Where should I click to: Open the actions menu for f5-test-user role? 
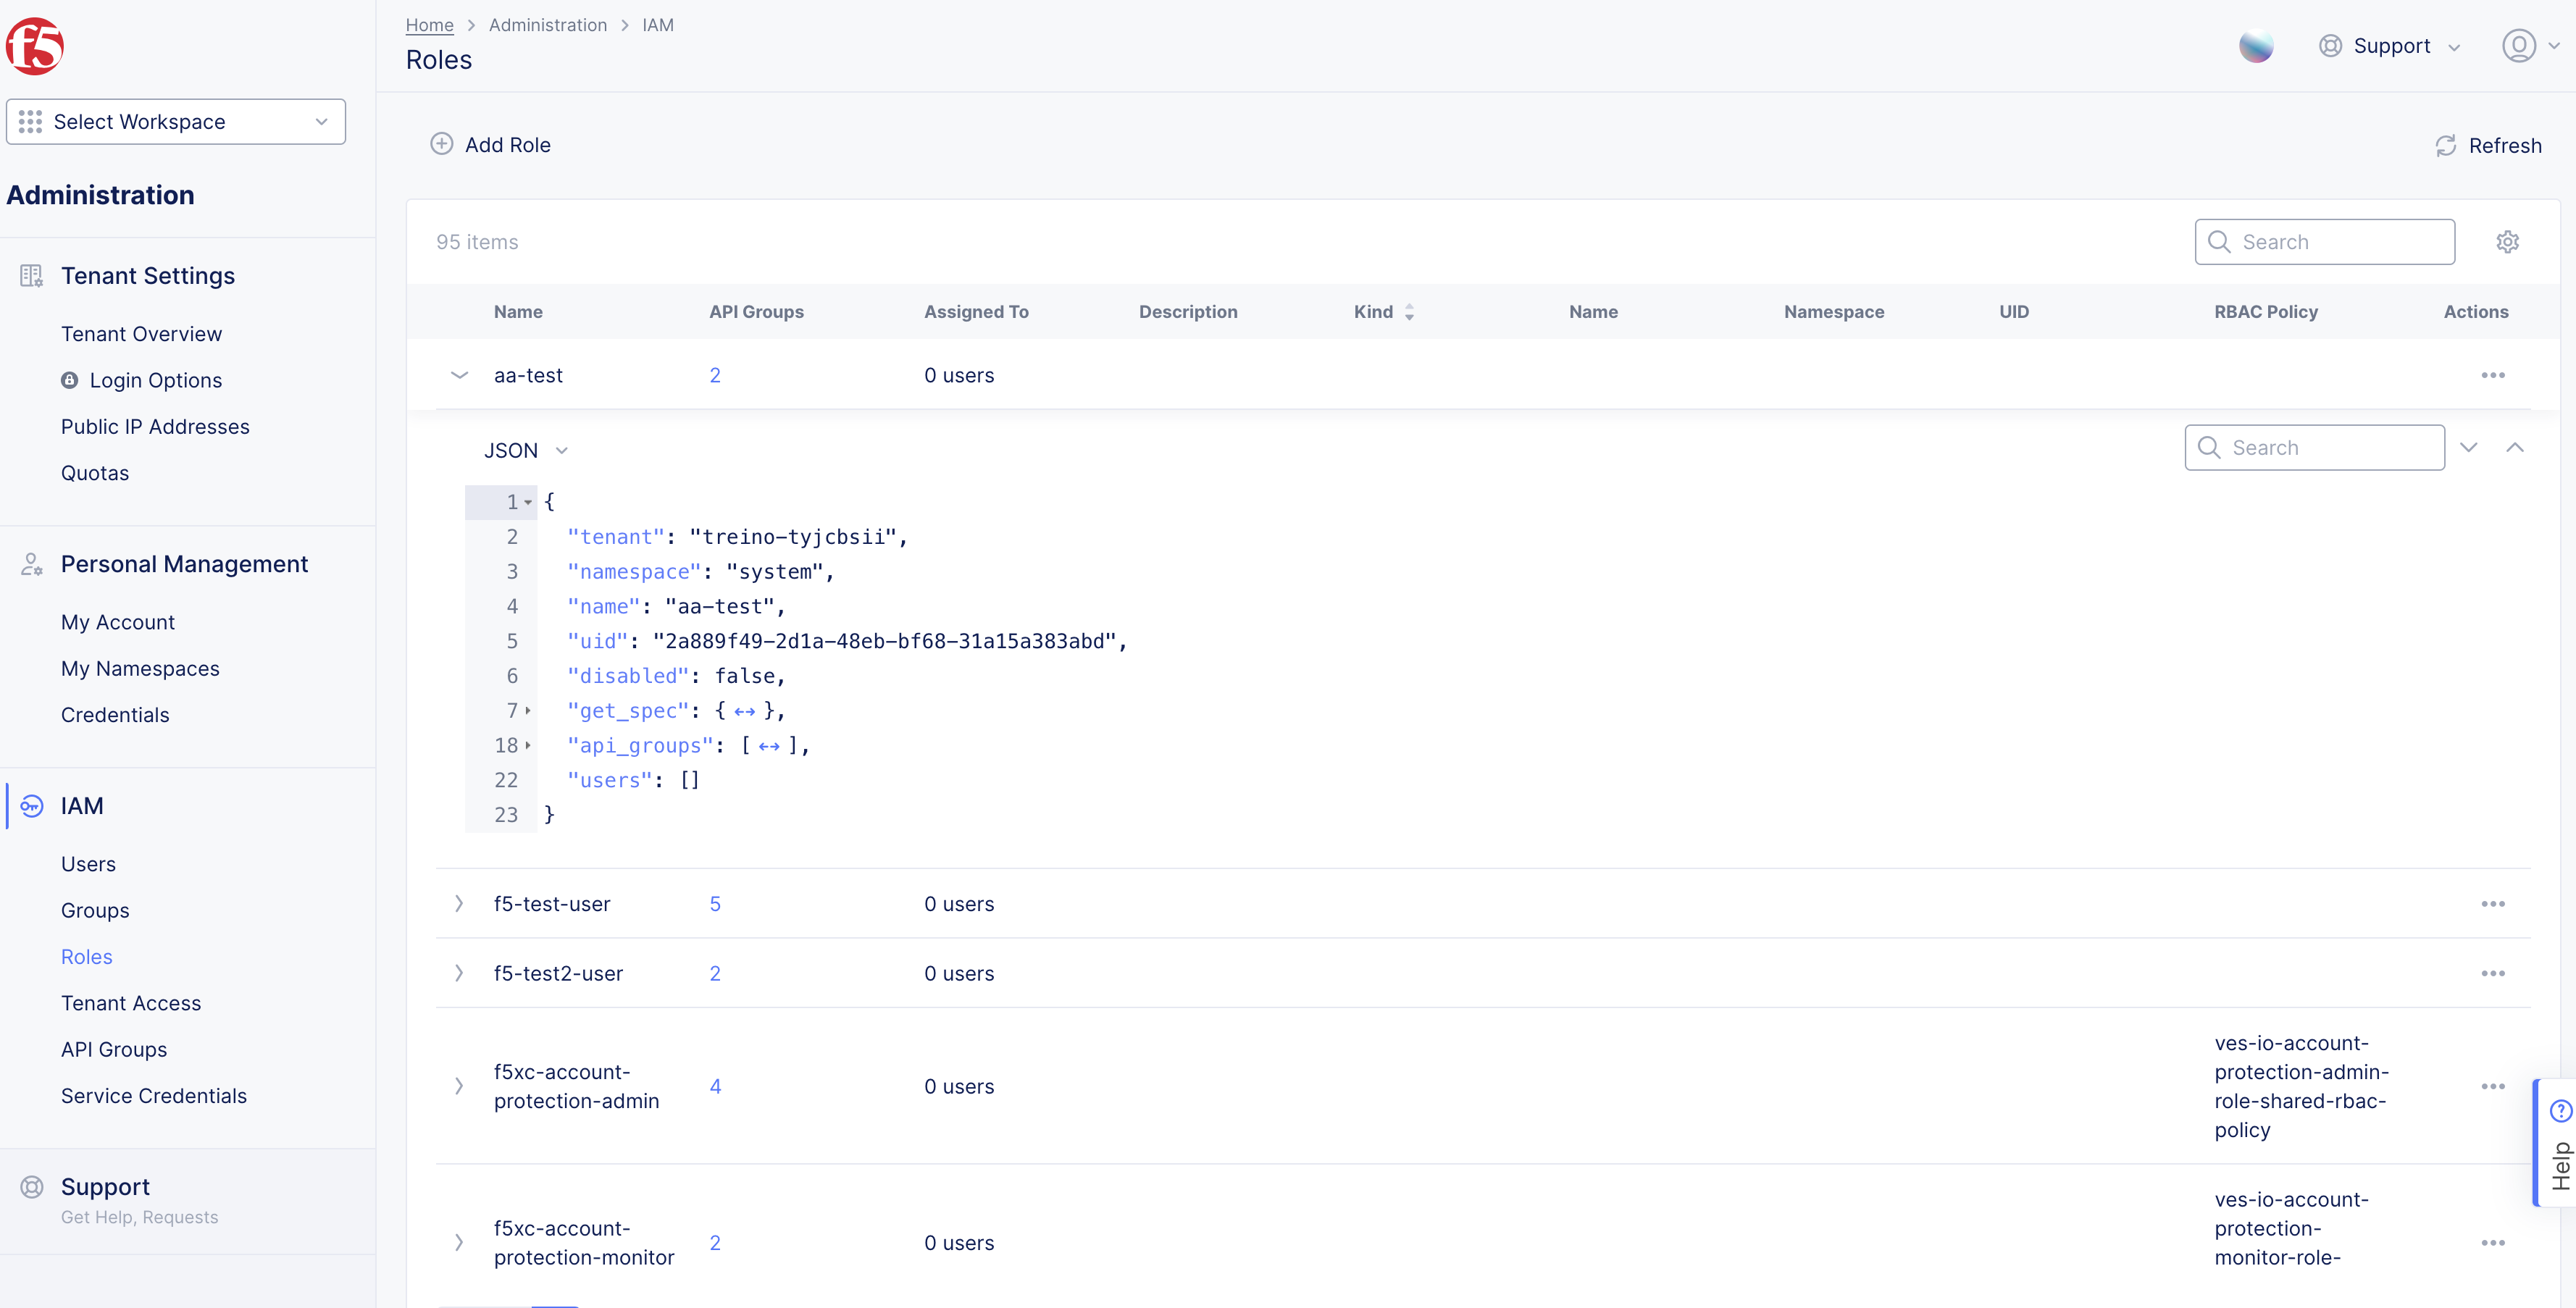click(x=2494, y=903)
